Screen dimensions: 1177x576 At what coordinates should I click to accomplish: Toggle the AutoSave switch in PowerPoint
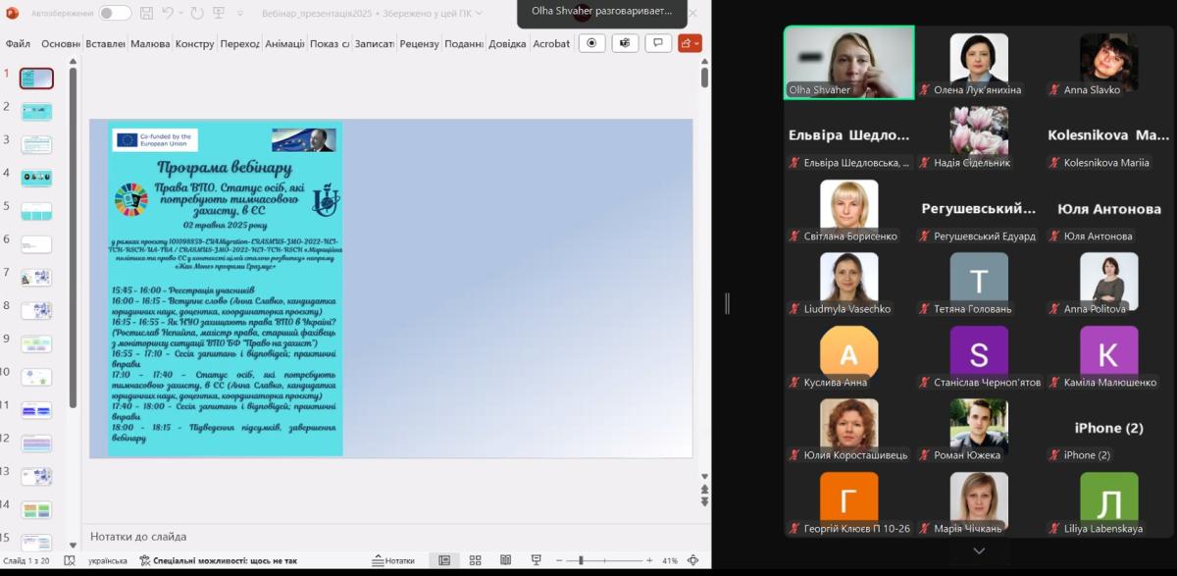pos(115,13)
